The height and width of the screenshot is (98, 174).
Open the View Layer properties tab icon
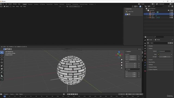[145, 48]
